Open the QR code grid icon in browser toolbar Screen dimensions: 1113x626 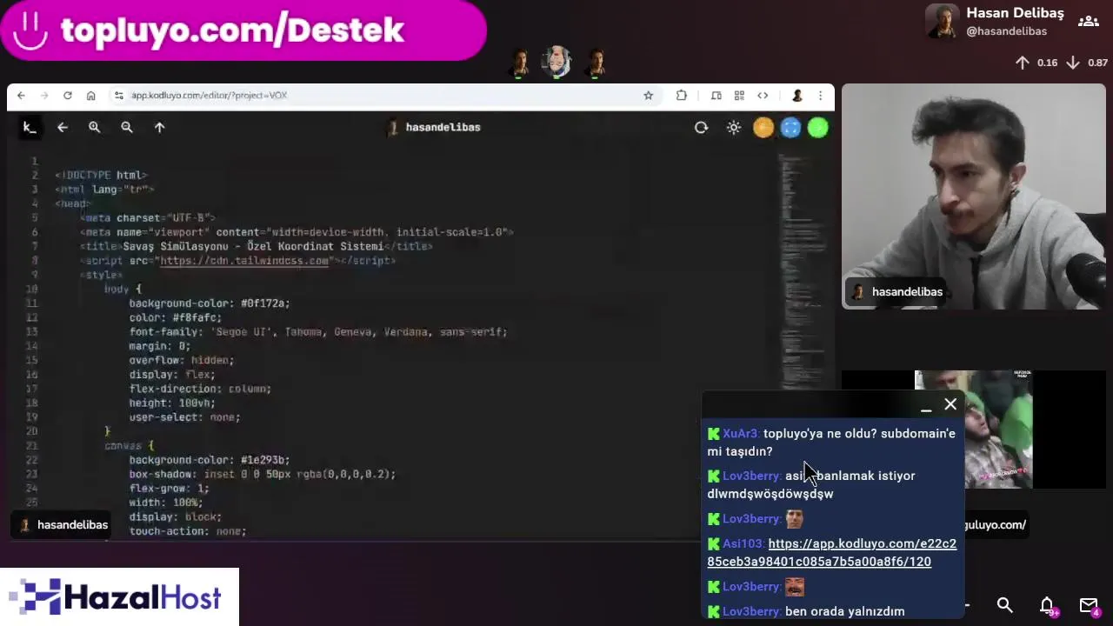[739, 96]
